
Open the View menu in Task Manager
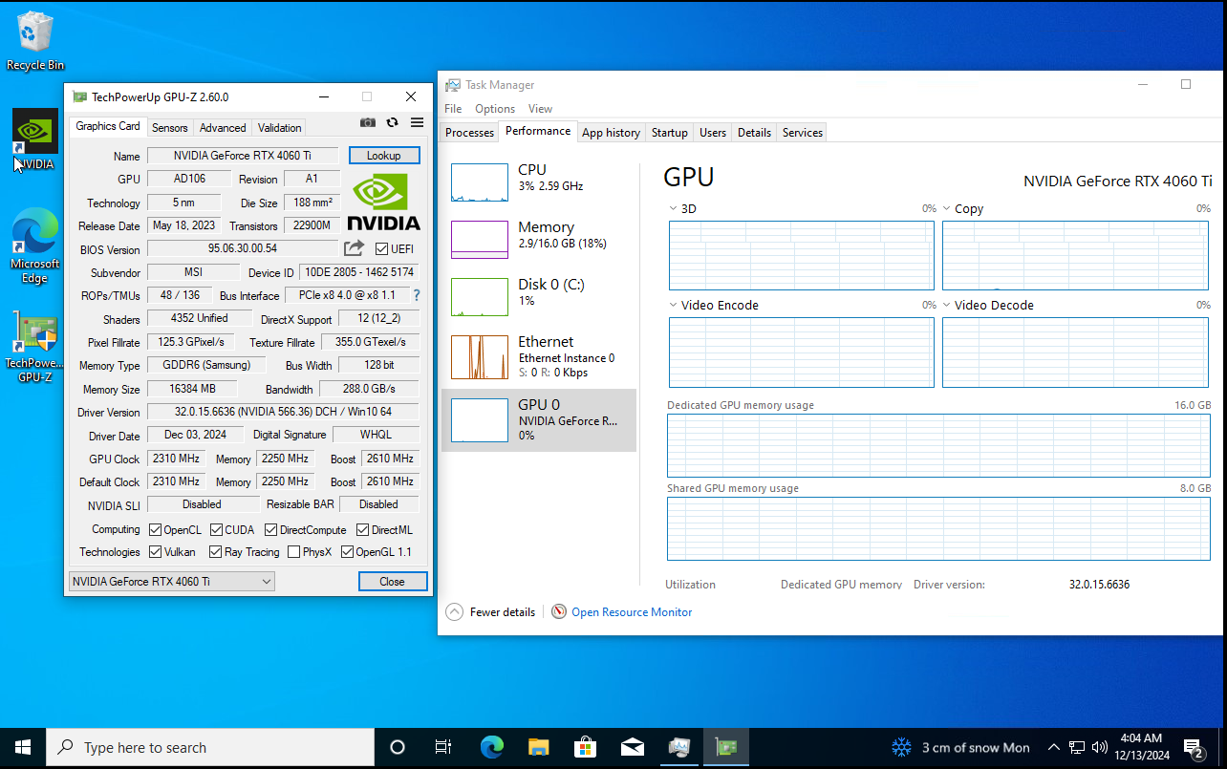540,109
